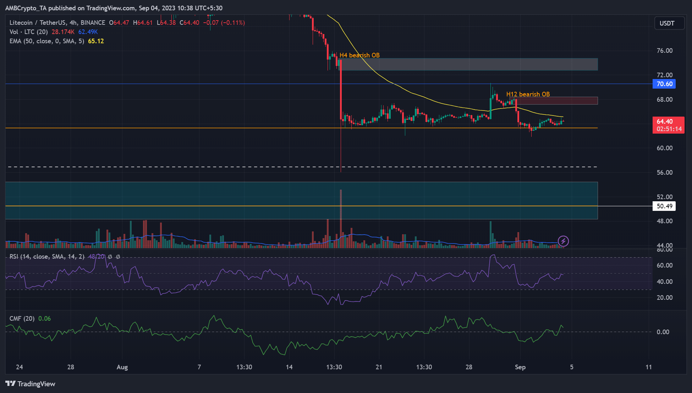Viewport: 692px width, 393px height.
Task: Select the EMA (50, close, 0, SMA, 5) legend
Action: (47, 41)
